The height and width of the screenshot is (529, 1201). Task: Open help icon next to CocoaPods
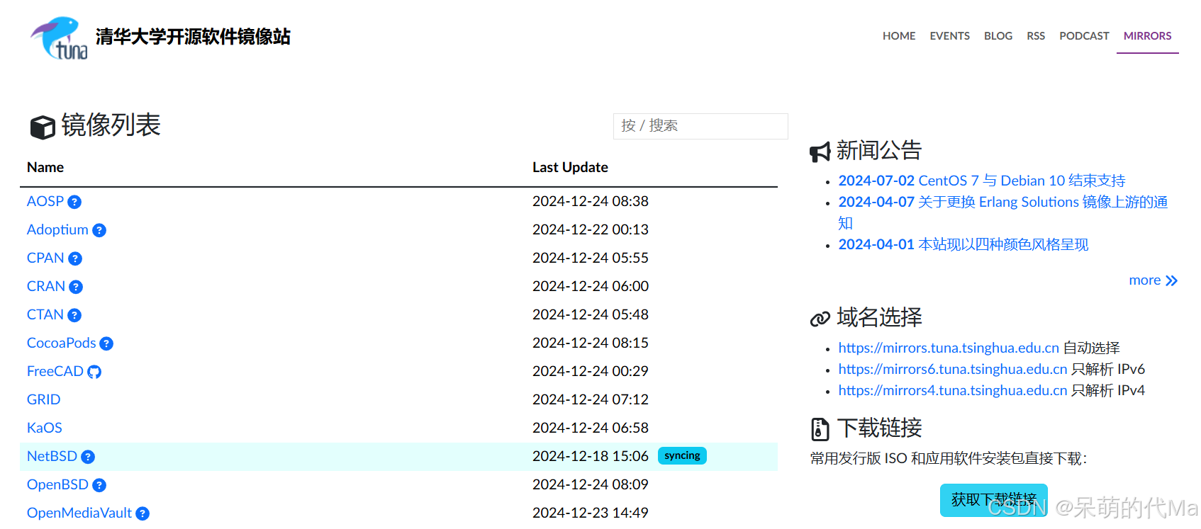point(106,343)
